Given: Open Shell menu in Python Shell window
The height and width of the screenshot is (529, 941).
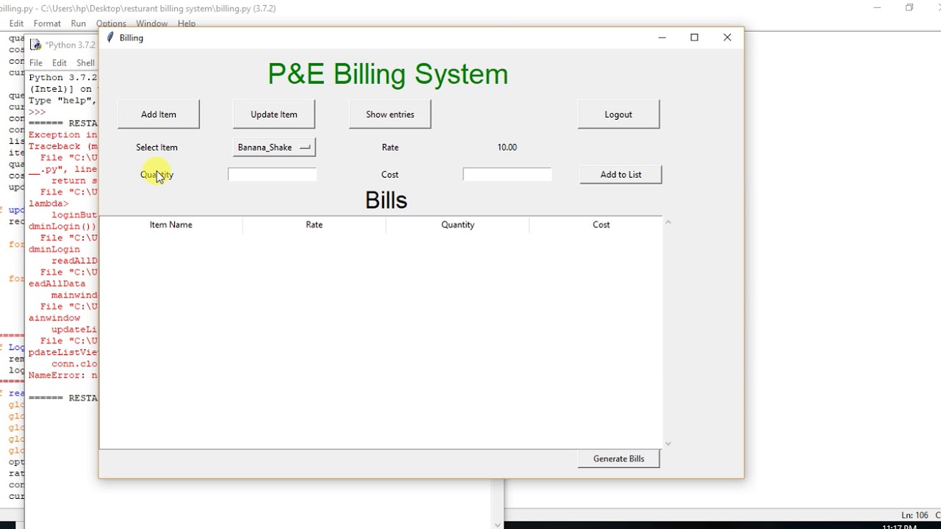Looking at the screenshot, I should [85, 63].
